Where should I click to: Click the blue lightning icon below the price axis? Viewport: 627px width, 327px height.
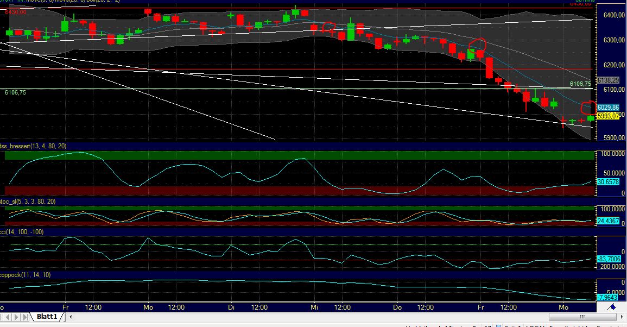click(x=612, y=307)
